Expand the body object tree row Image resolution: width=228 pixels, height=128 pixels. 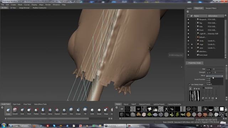pos(196,41)
